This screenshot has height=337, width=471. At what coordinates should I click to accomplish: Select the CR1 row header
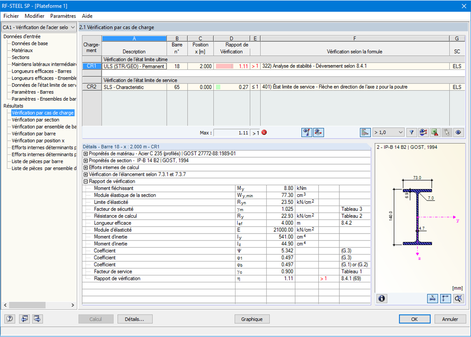(x=92, y=66)
